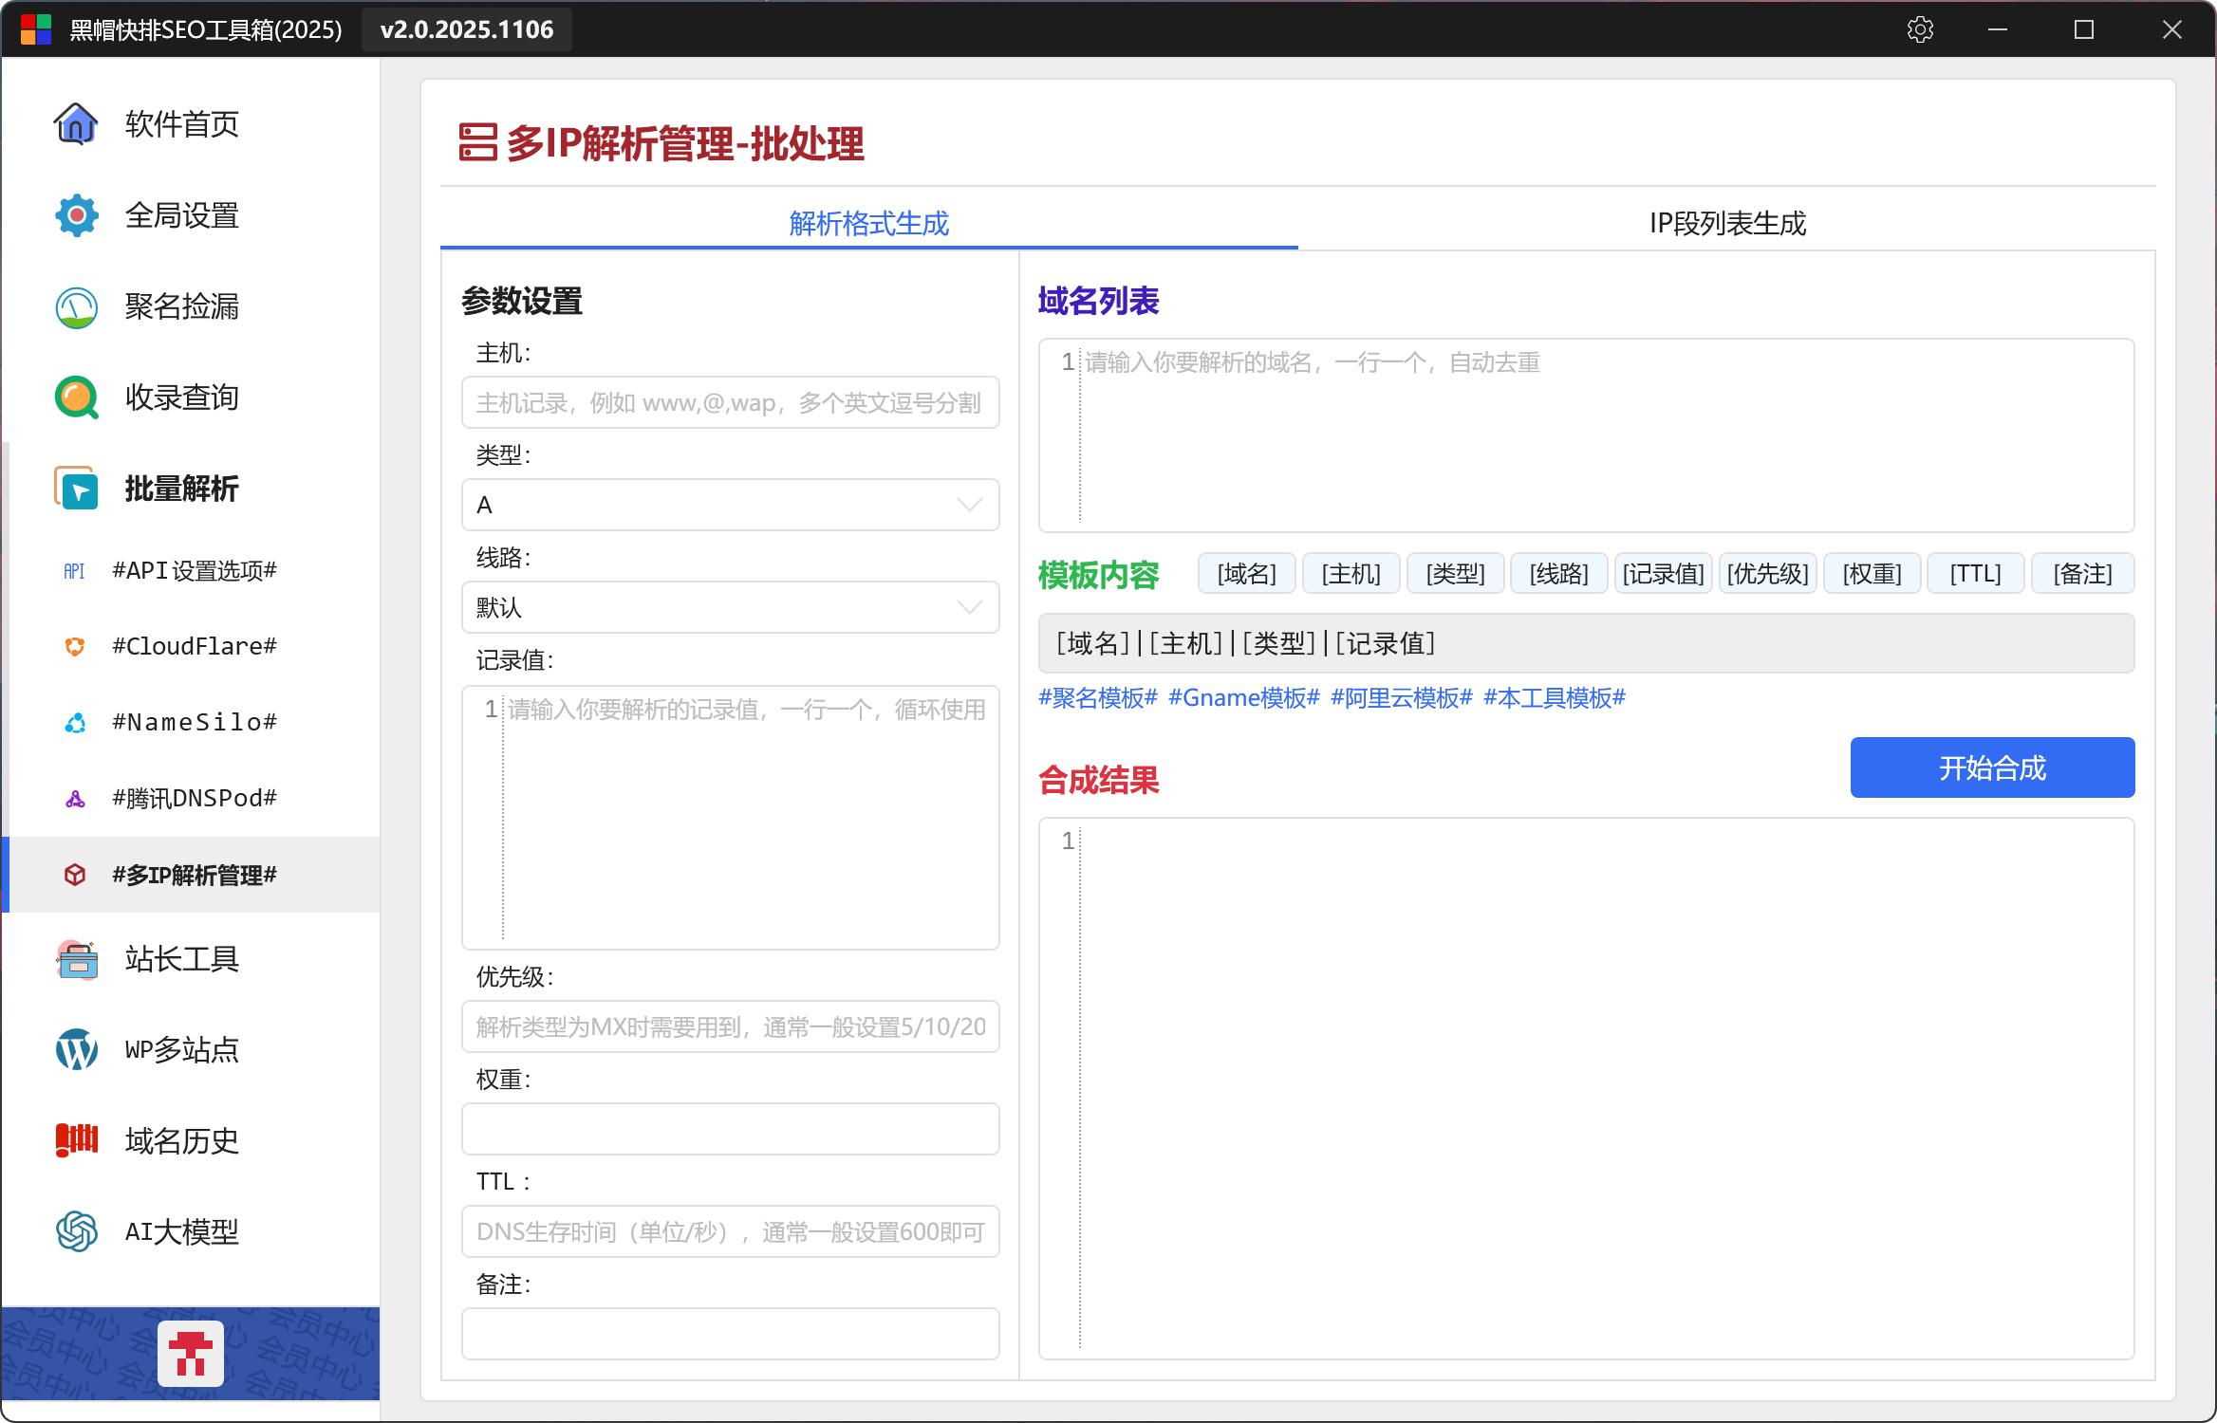This screenshot has height=1423, width=2217.
Task: Open the 线路 default line dropdown
Action: (729, 607)
